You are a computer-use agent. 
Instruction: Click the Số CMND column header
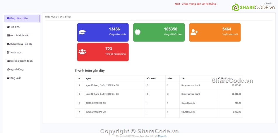click(151, 78)
